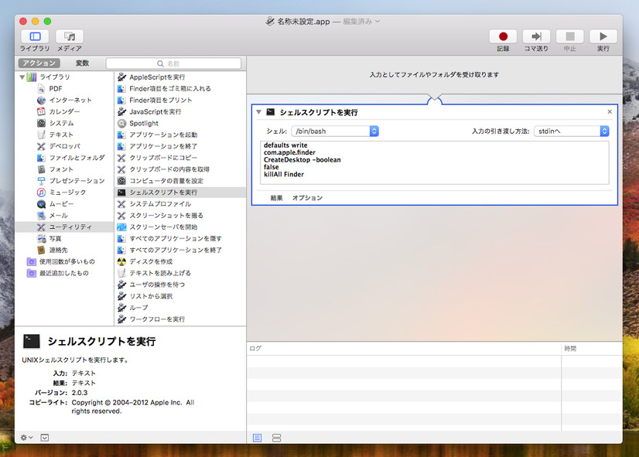Remove shell script action with x button
639x457 pixels.
coord(610,112)
